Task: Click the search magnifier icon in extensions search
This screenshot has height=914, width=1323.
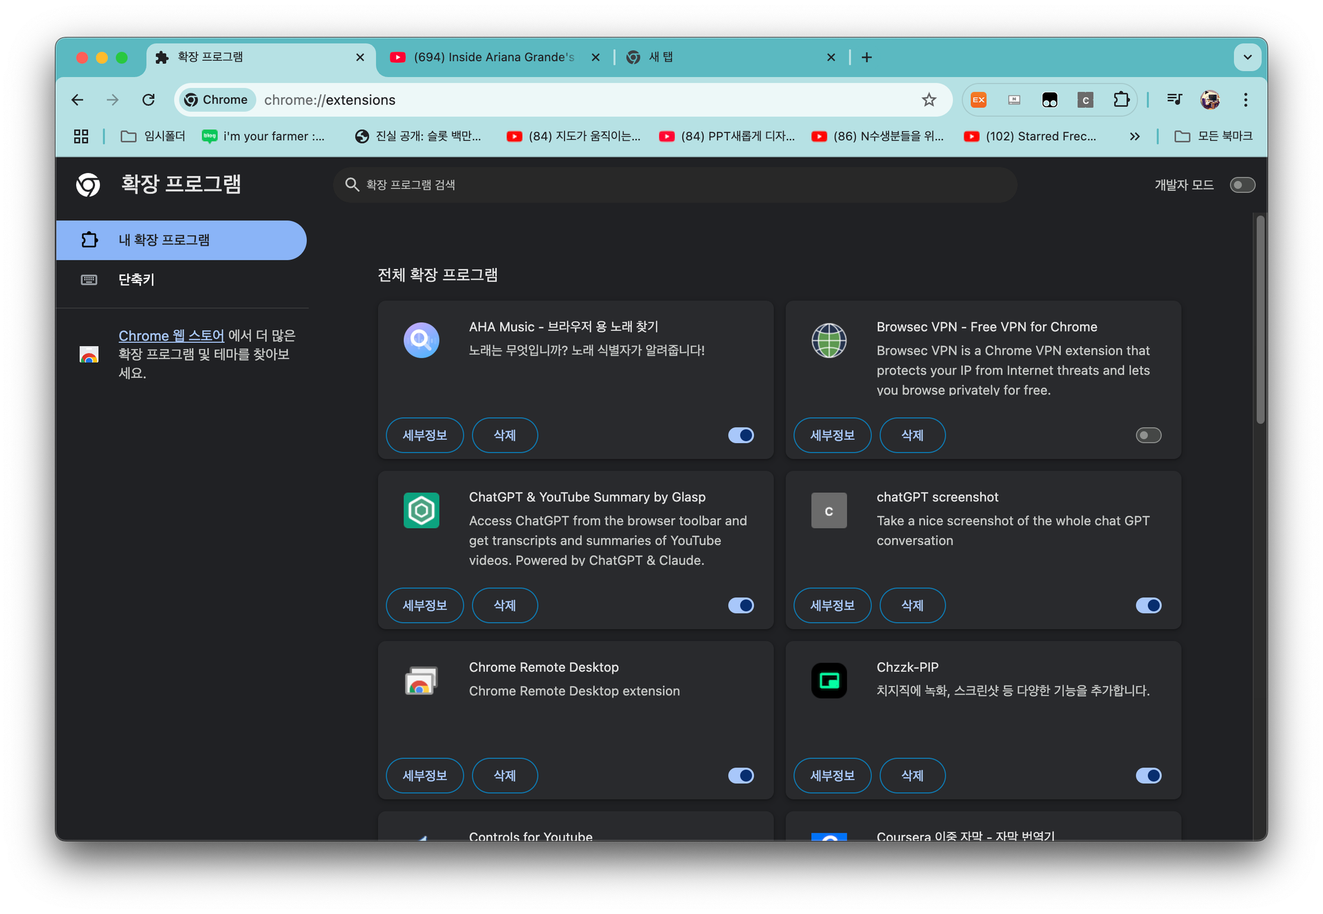Action: 352,185
